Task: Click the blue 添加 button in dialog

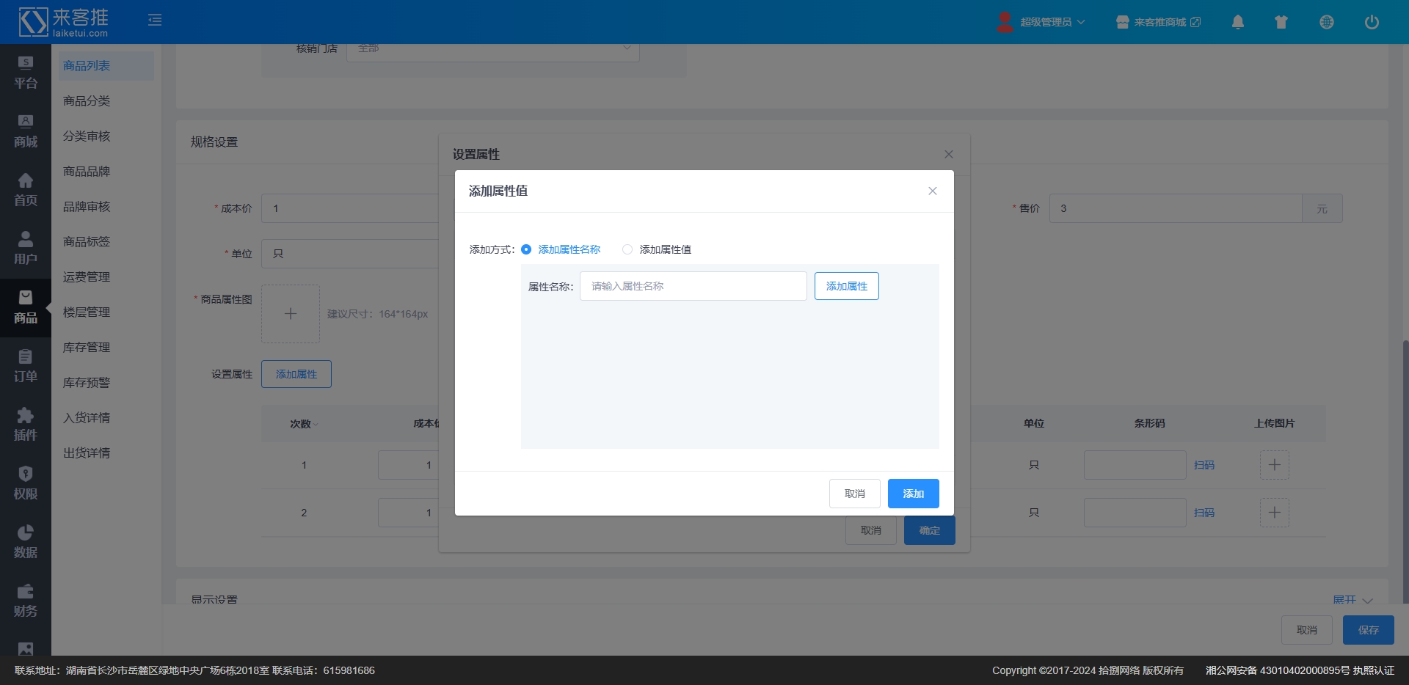Action: [x=913, y=494]
